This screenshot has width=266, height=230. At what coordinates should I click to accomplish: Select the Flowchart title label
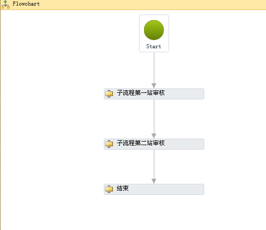[26, 4]
